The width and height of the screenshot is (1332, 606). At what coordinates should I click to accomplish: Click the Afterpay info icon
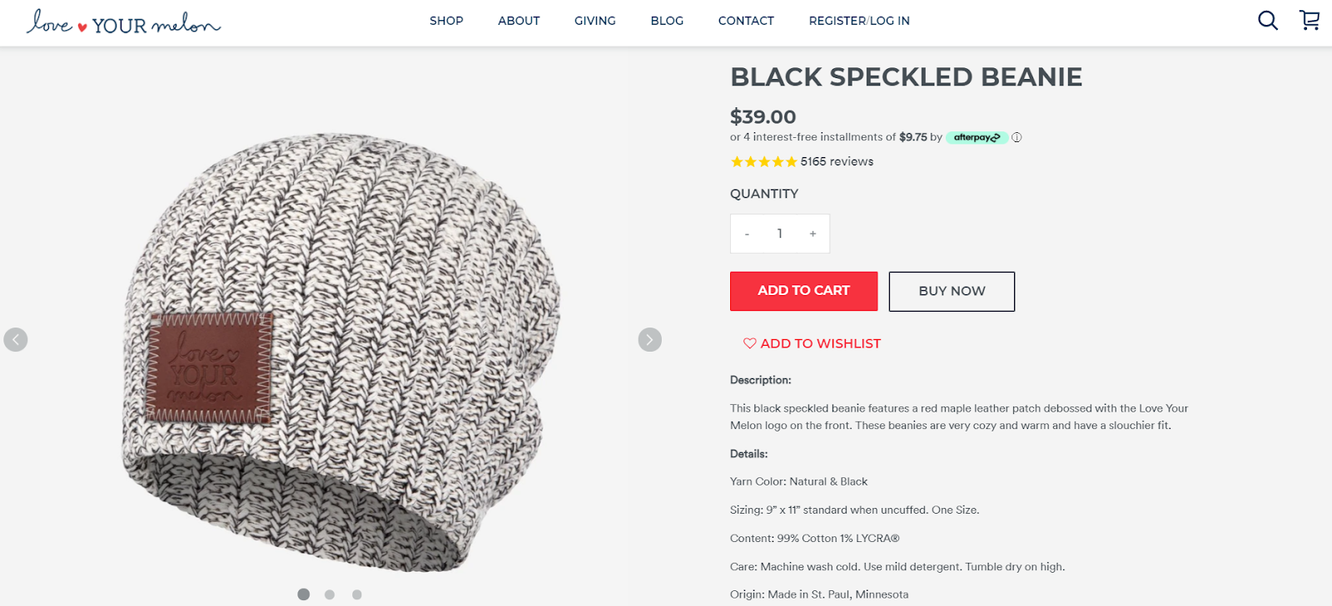coord(1016,138)
